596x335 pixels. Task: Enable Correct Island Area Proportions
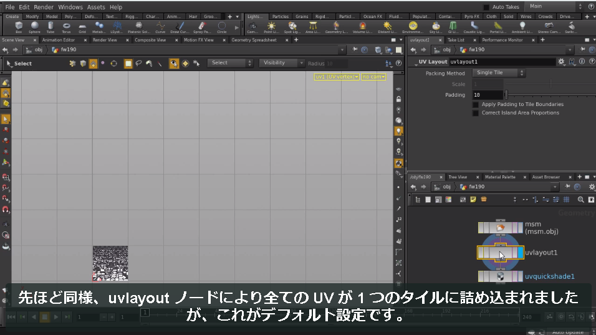(475, 113)
